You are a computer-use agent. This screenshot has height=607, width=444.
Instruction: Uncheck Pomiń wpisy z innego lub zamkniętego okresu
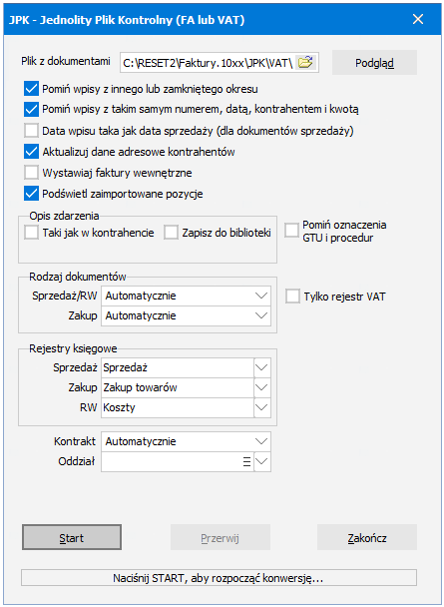click(x=31, y=89)
